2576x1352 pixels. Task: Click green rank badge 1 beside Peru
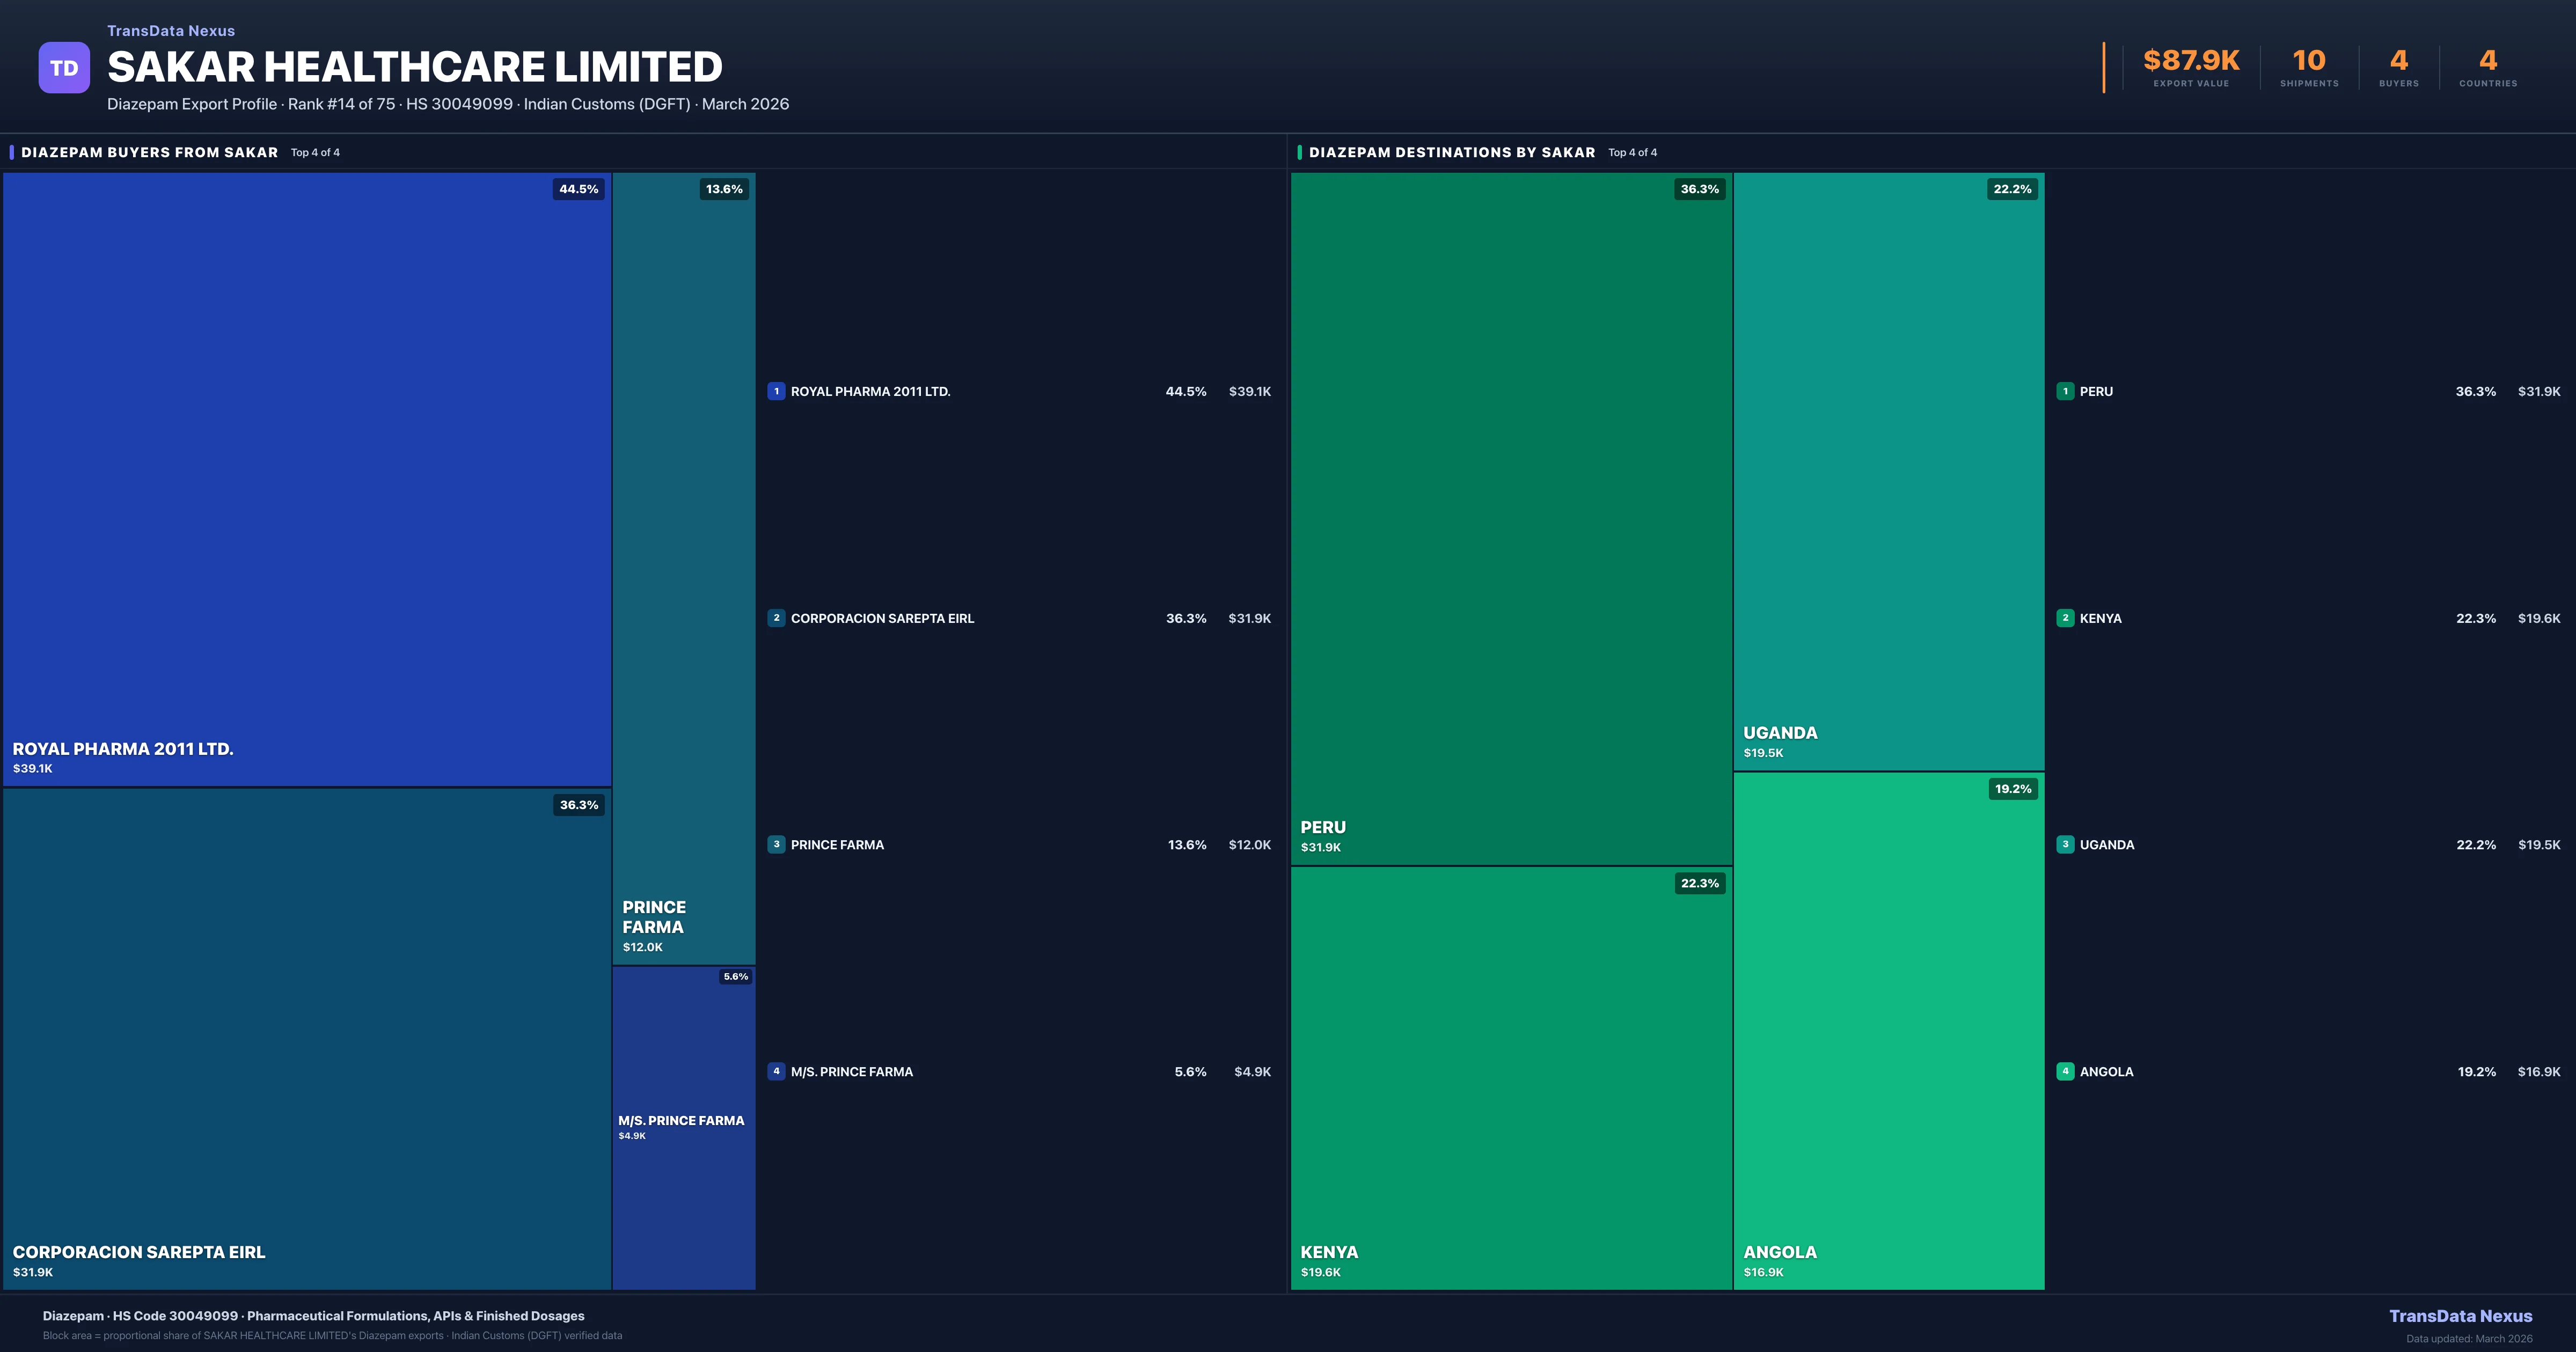[x=2065, y=391]
